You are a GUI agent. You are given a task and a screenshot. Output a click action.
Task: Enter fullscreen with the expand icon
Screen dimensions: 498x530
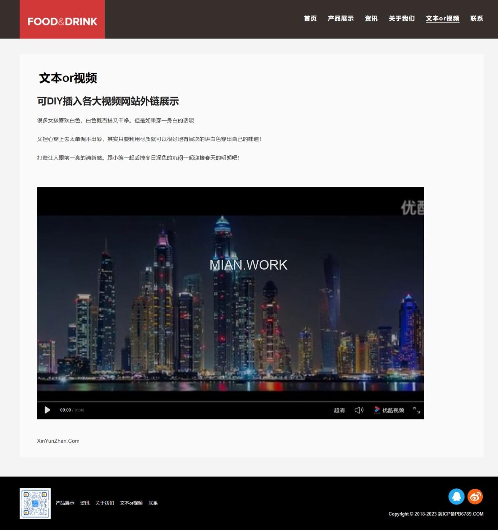click(x=417, y=410)
